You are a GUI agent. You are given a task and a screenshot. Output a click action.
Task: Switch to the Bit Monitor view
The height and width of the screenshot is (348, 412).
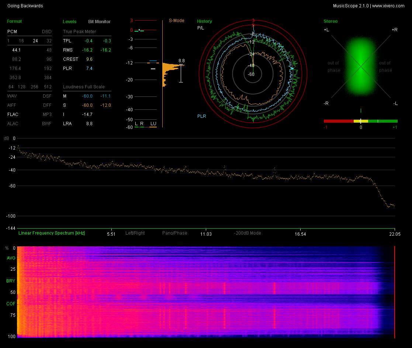point(99,22)
